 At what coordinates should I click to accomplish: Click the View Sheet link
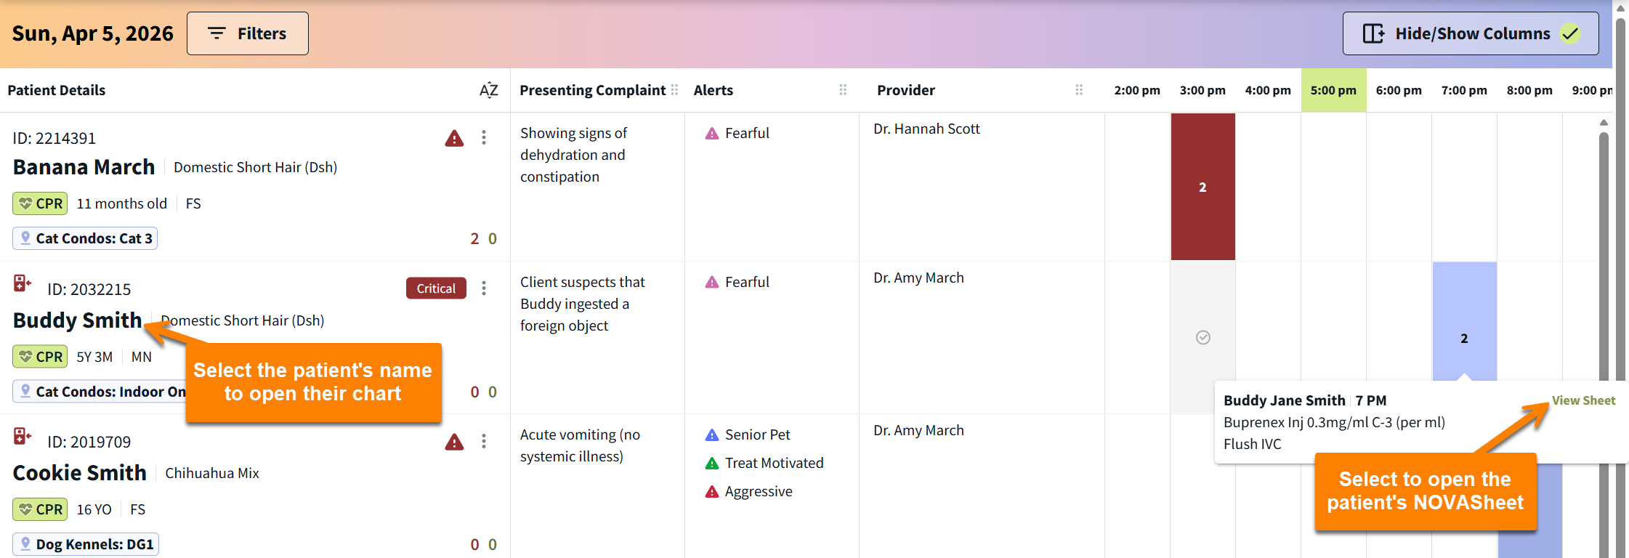[x=1583, y=400]
